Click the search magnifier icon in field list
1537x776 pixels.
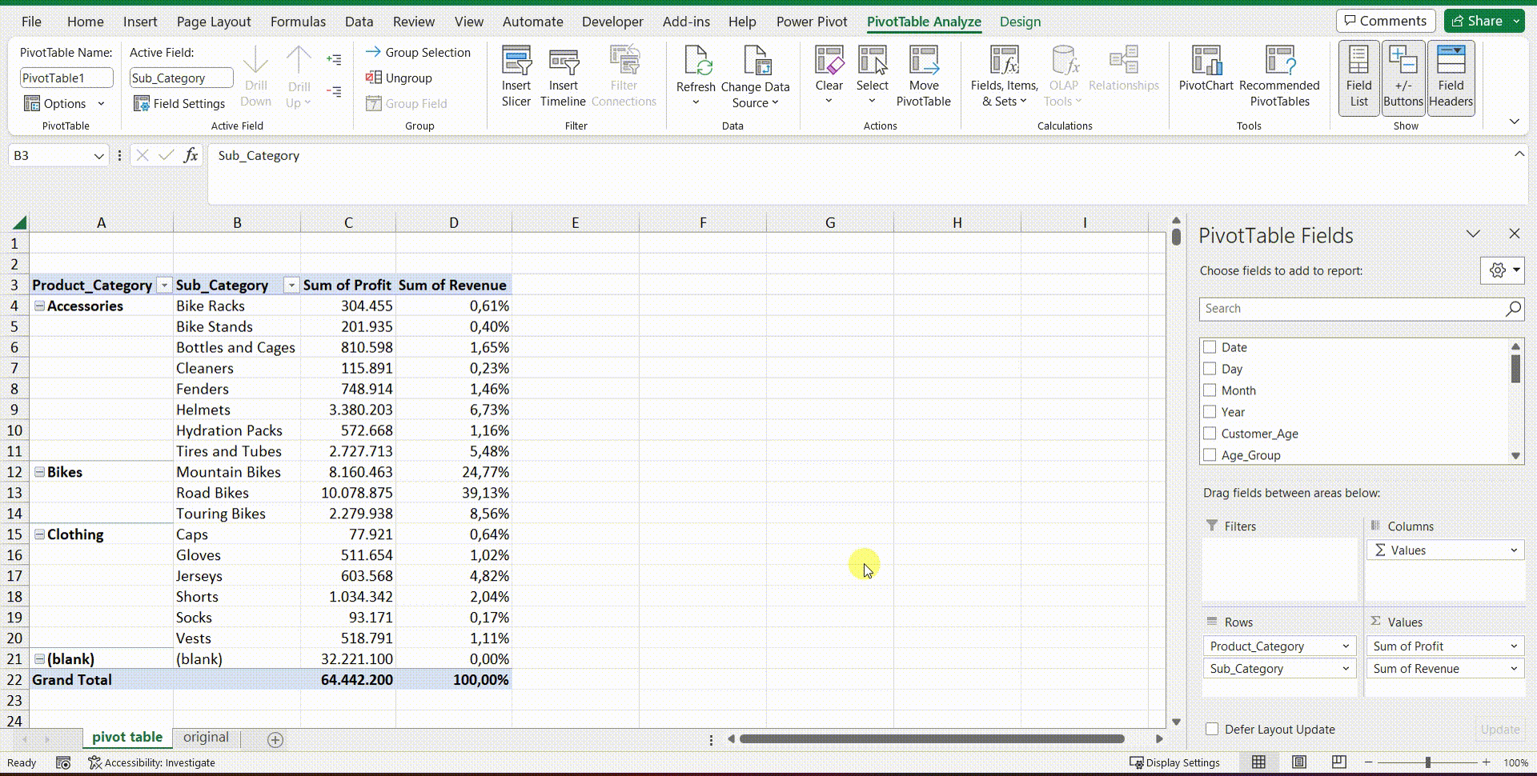point(1513,309)
